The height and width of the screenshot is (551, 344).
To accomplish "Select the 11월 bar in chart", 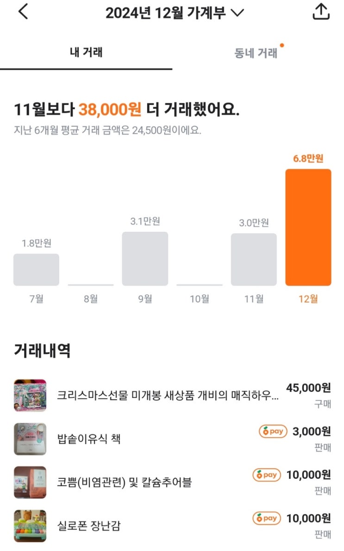I will click(x=254, y=259).
